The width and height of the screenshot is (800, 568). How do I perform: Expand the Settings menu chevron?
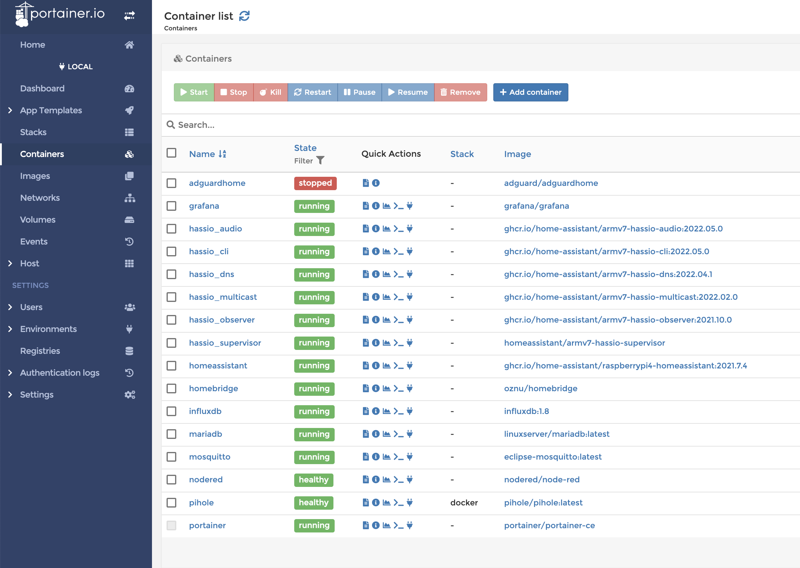coord(10,395)
